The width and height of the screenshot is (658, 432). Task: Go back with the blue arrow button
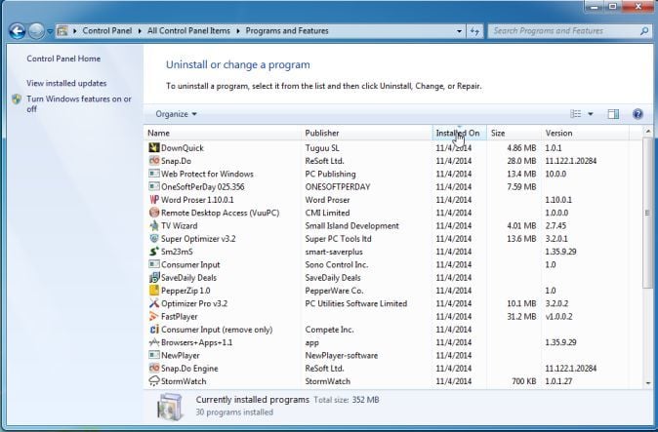click(18, 30)
